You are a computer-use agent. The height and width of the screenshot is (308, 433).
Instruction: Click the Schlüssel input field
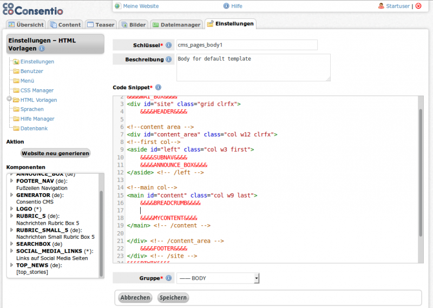pyautogui.click(x=247, y=45)
